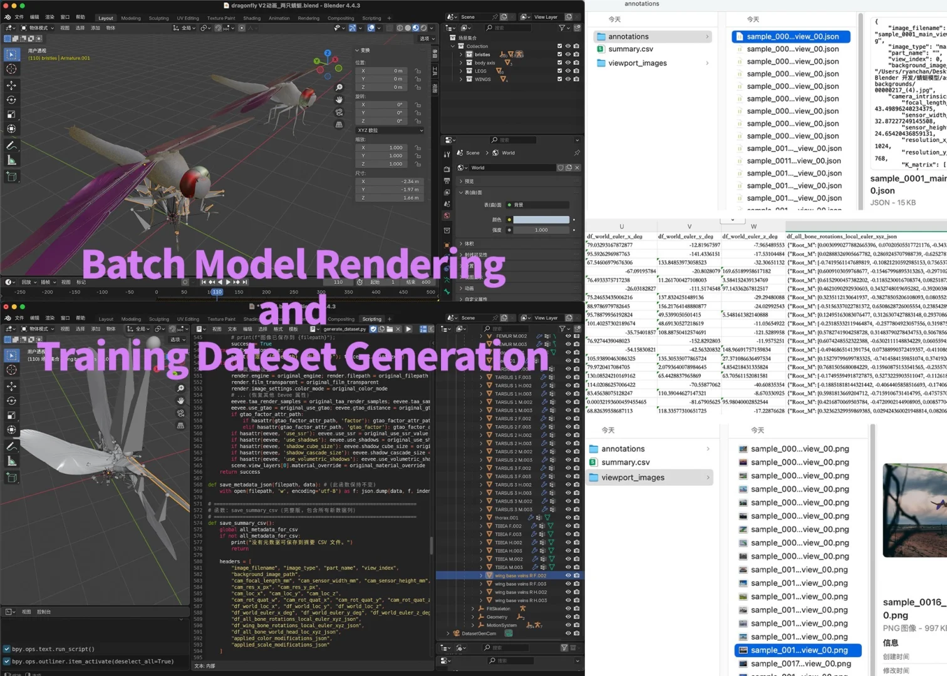
Task: Hide TIBIA F.002 using its eye icon
Action: [568, 526]
